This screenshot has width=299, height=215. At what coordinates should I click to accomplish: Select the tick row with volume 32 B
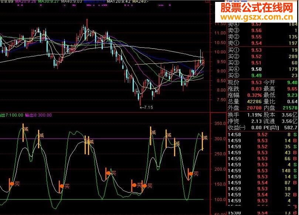tap(262, 195)
